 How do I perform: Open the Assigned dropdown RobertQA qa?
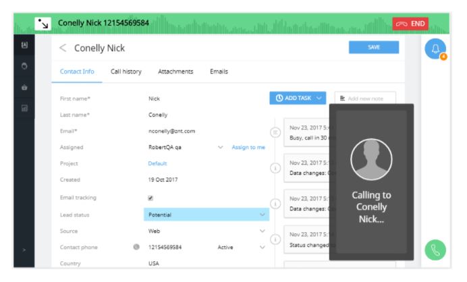point(186,147)
